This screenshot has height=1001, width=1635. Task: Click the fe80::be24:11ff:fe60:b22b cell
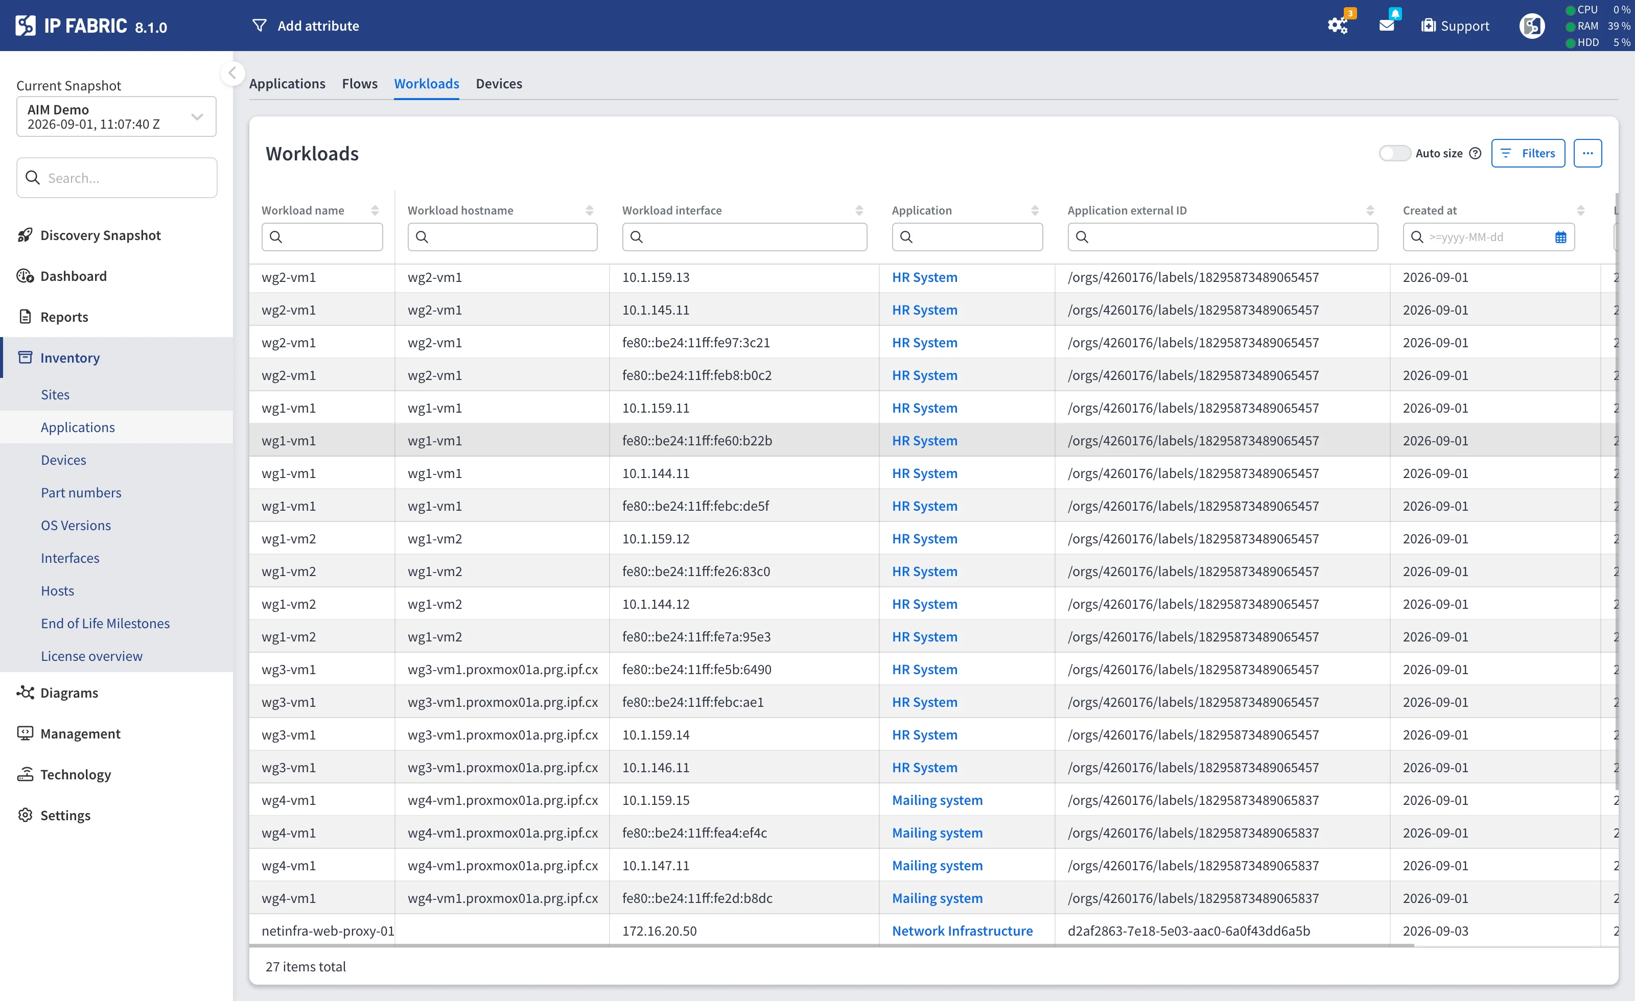[x=744, y=440]
